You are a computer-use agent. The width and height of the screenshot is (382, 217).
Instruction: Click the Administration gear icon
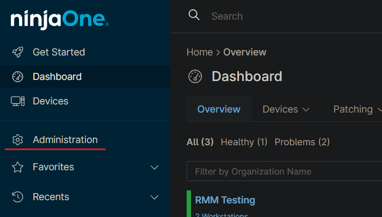17,140
